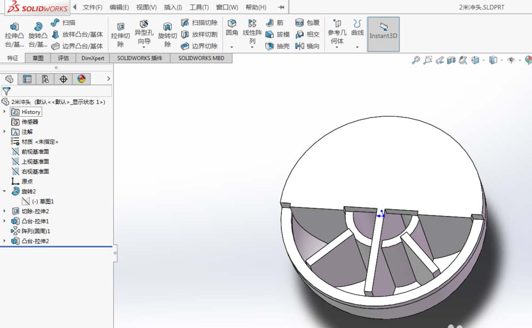Click the Wrap (包覆) tool
The height and width of the screenshot is (328, 532).
pyautogui.click(x=307, y=23)
